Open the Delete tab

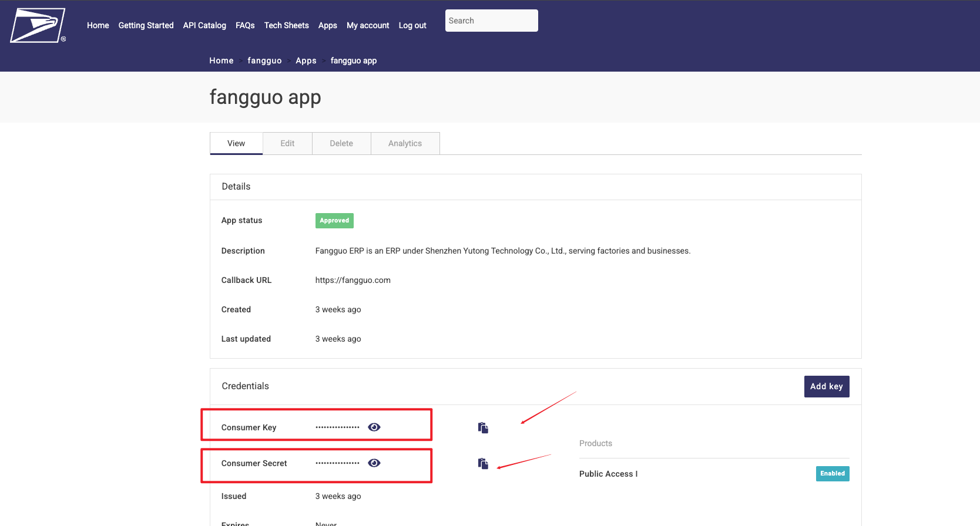341,143
